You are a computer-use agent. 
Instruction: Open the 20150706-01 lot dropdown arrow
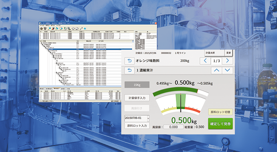tap(148, 118)
